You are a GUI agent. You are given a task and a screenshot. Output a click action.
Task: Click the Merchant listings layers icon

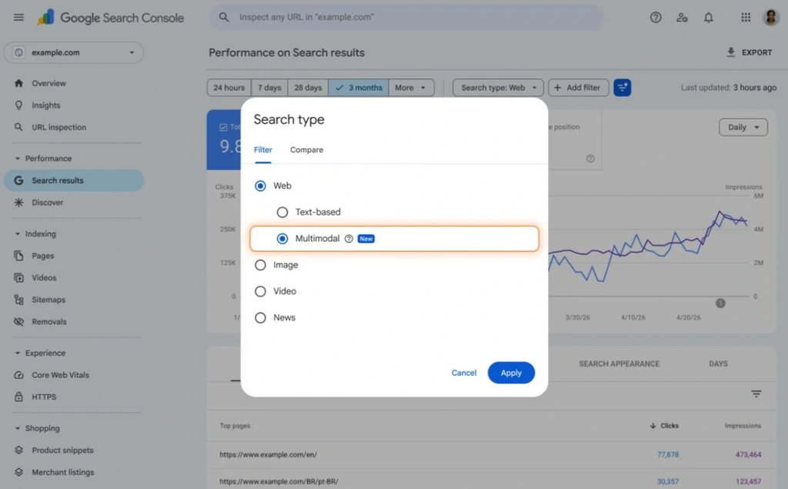[18, 472]
